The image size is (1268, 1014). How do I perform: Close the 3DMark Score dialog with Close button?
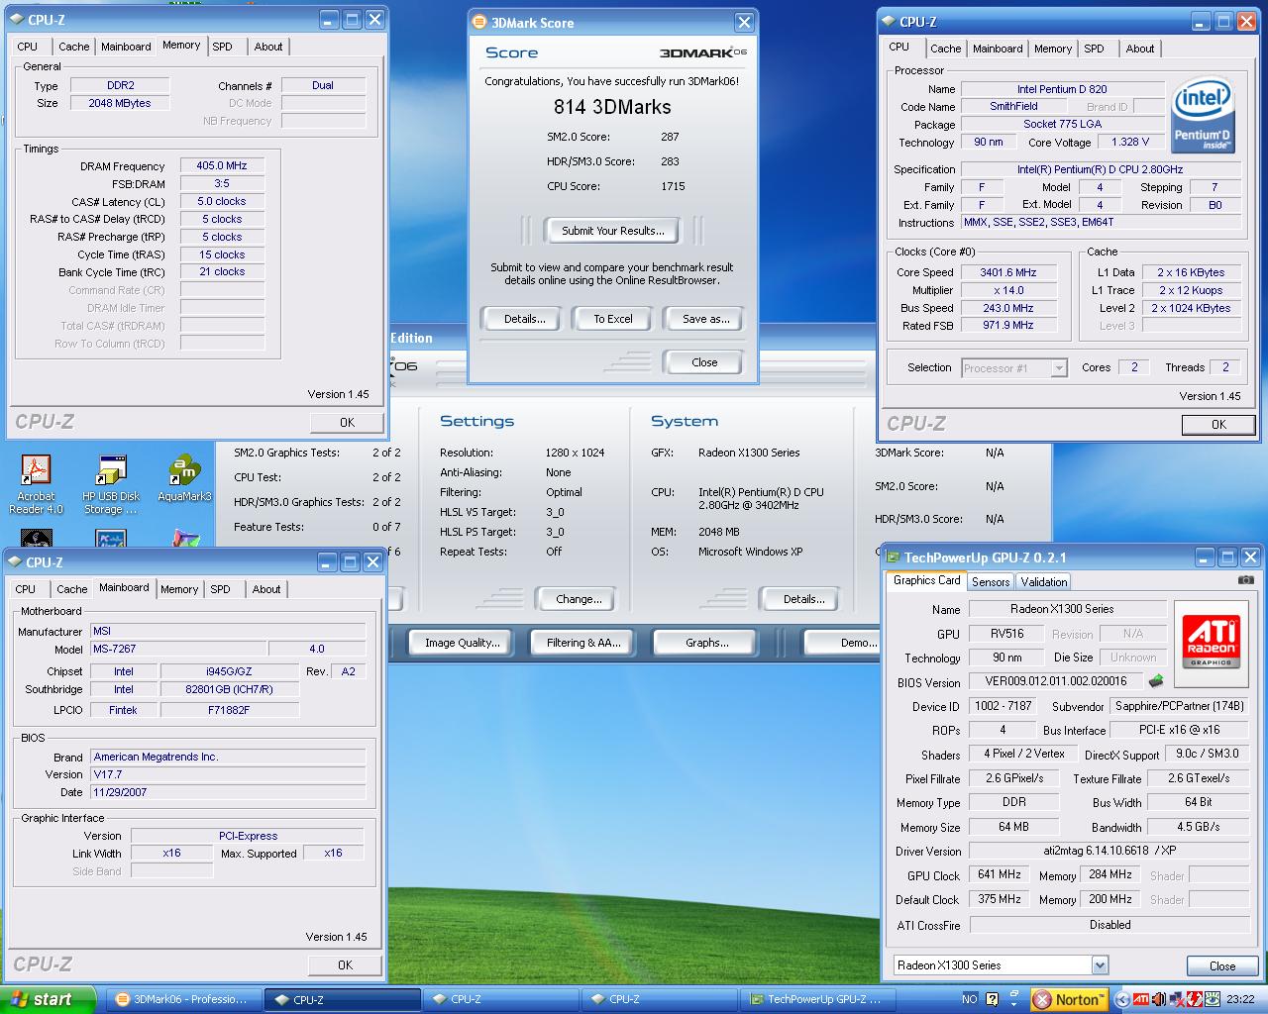[704, 362]
